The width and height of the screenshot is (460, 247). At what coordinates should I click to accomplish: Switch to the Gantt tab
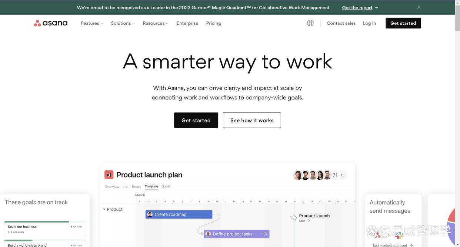[x=166, y=186]
